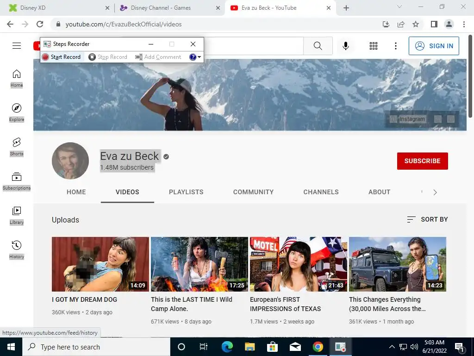Open Explore in the sidebar
The width and height of the screenshot is (474, 356).
click(x=17, y=113)
